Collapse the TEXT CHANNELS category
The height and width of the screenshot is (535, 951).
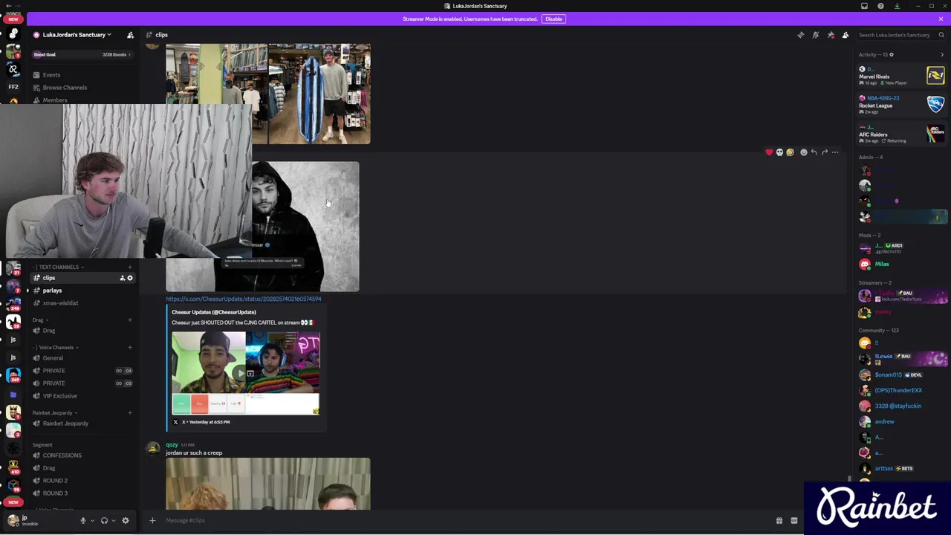(59, 267)
